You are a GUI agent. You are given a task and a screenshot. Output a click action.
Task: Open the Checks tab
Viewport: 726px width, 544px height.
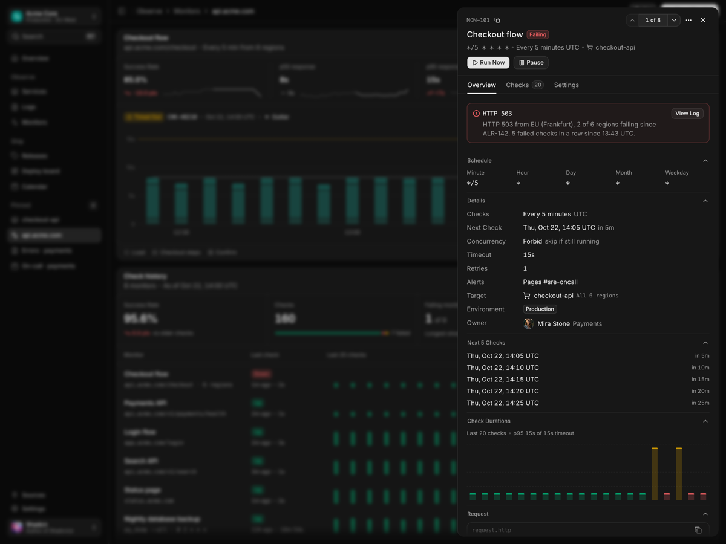coord(525,85)
